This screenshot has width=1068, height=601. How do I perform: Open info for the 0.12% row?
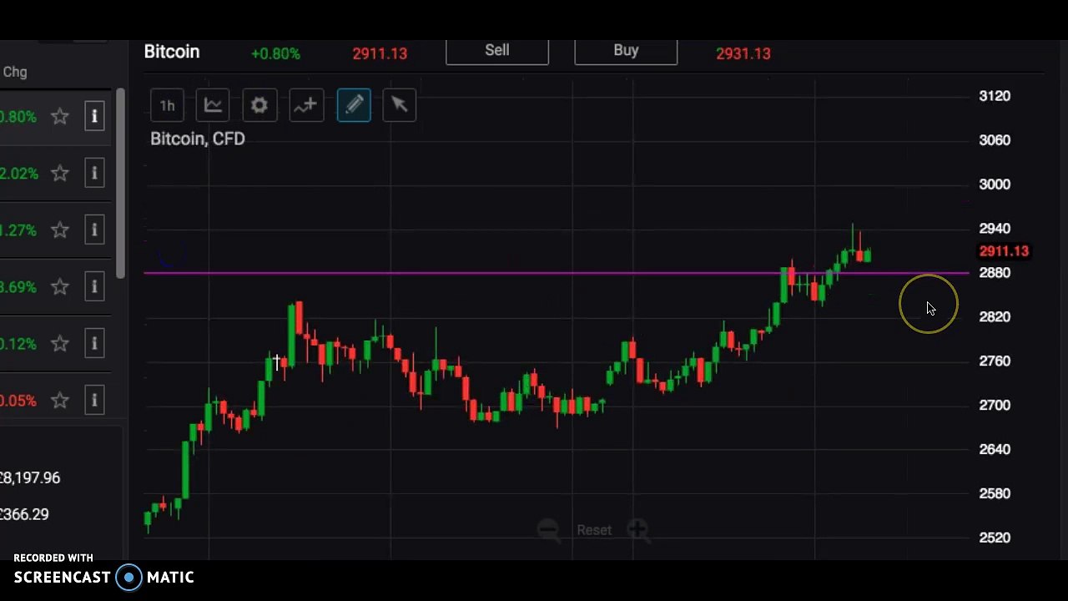(x=94, y=344)
